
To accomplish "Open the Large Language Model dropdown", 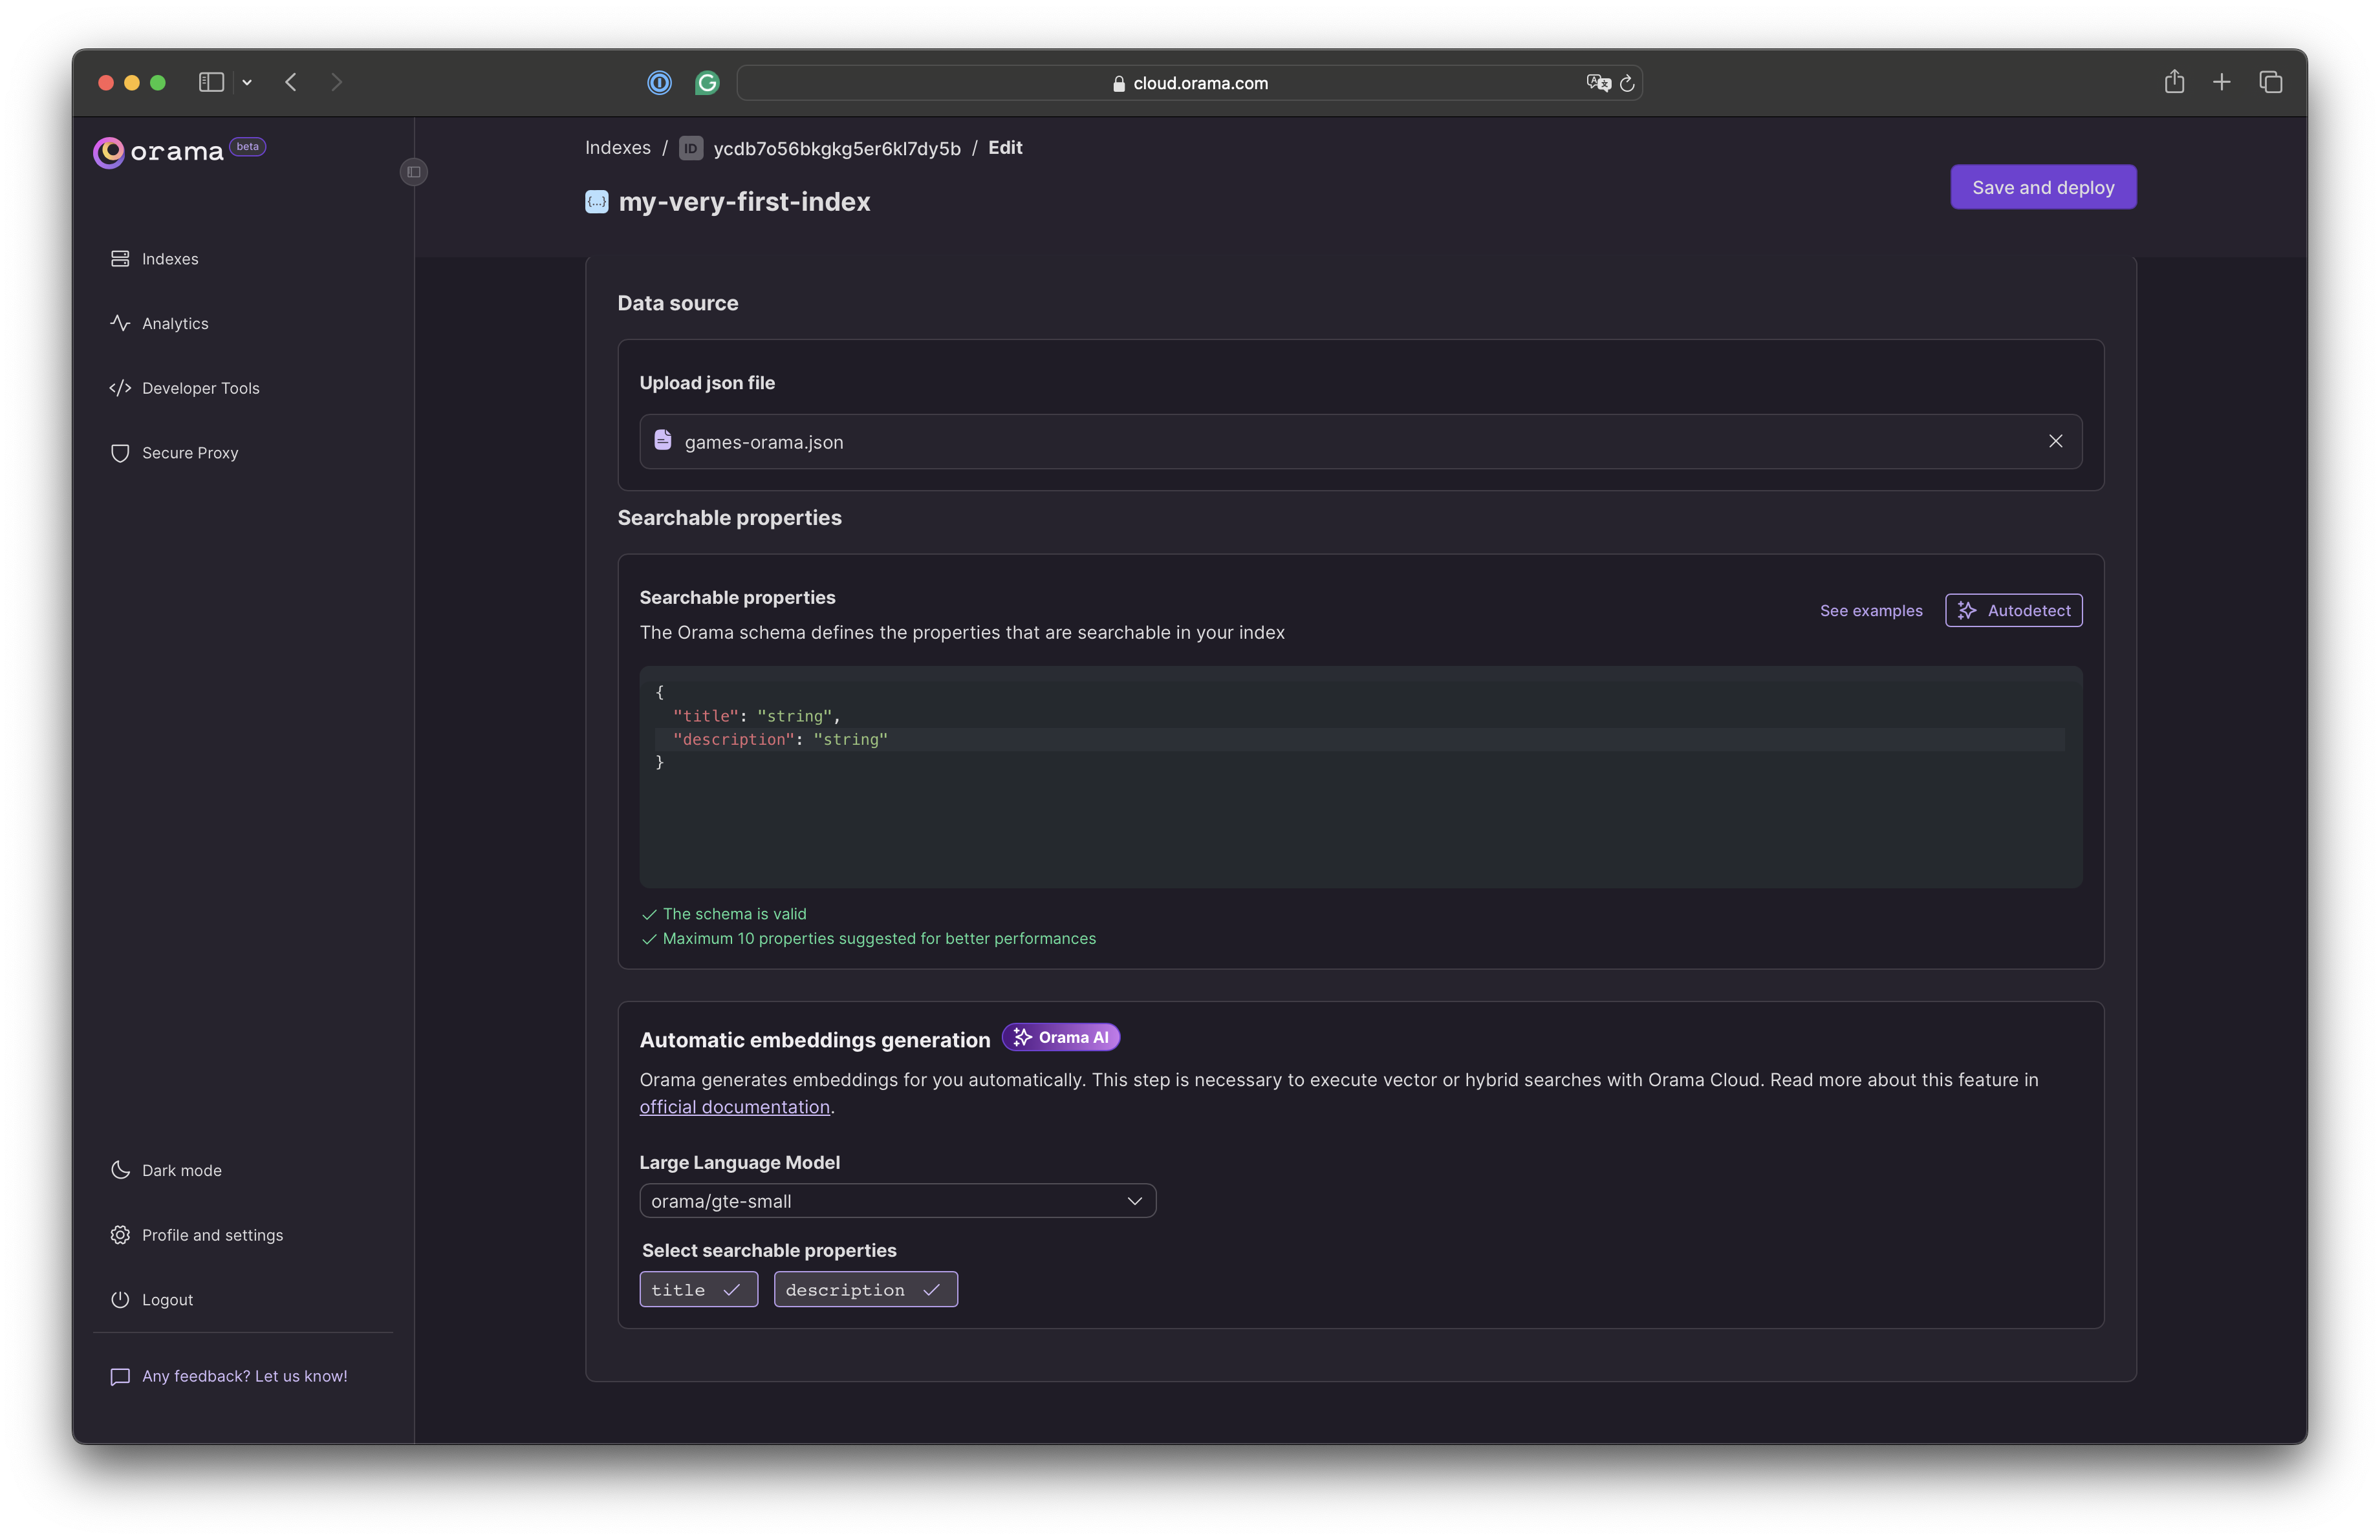I will [x=898, y=1201].
